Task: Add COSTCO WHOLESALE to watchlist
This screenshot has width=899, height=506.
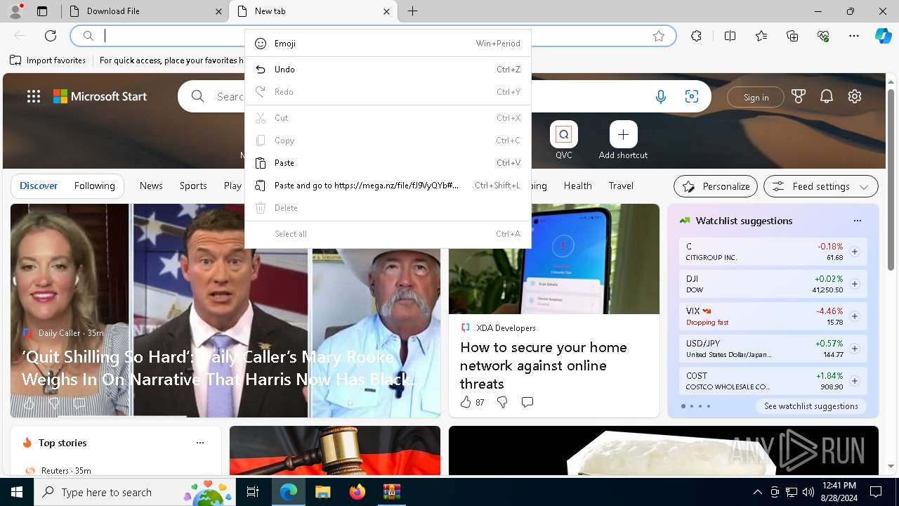Action: click(x=855, y=381)
